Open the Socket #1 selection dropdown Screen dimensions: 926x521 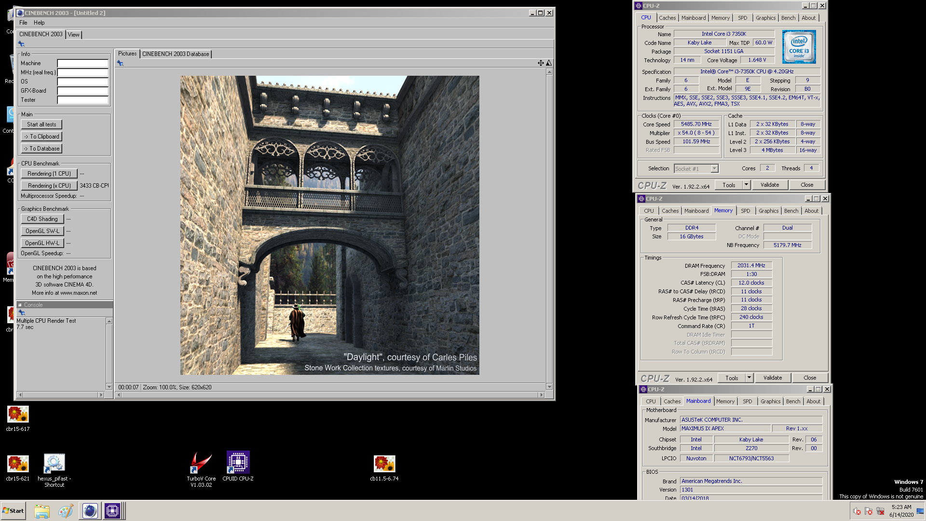point(714,169)
